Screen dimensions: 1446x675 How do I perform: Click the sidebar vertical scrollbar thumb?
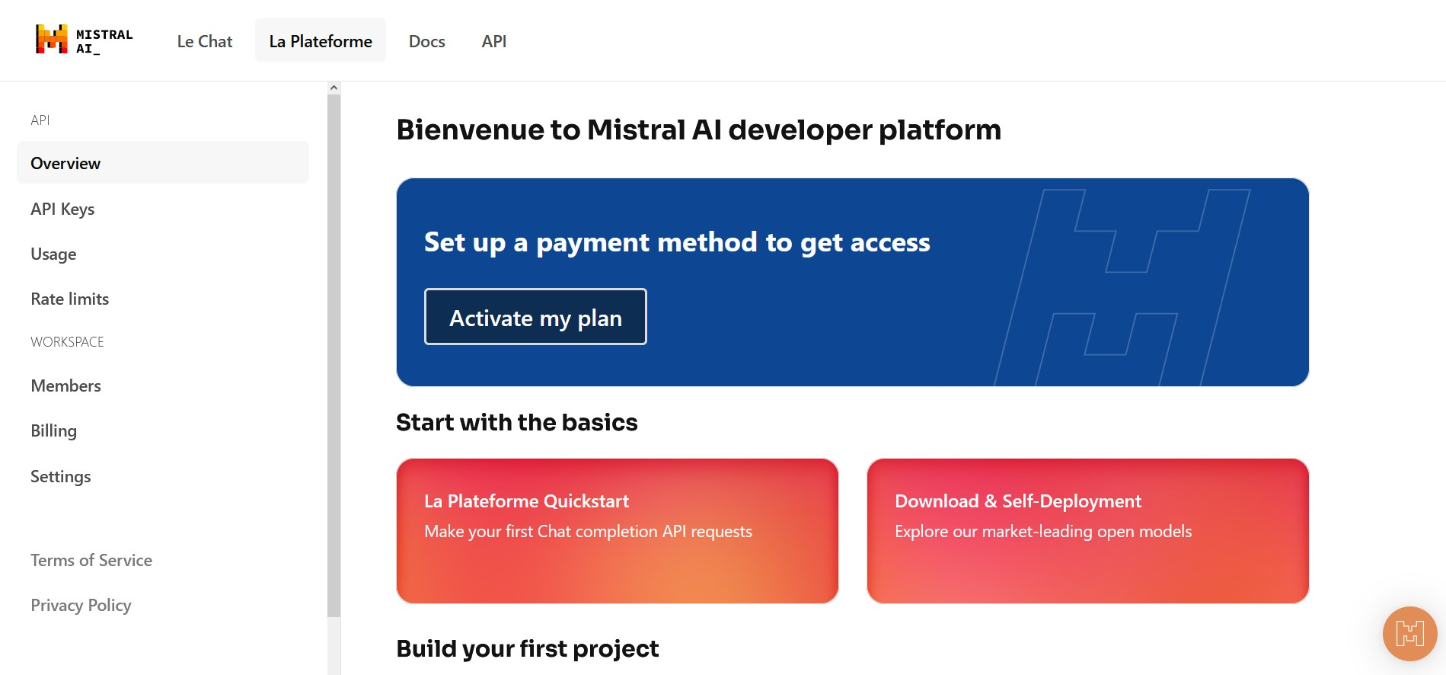[x=334, y=356]
